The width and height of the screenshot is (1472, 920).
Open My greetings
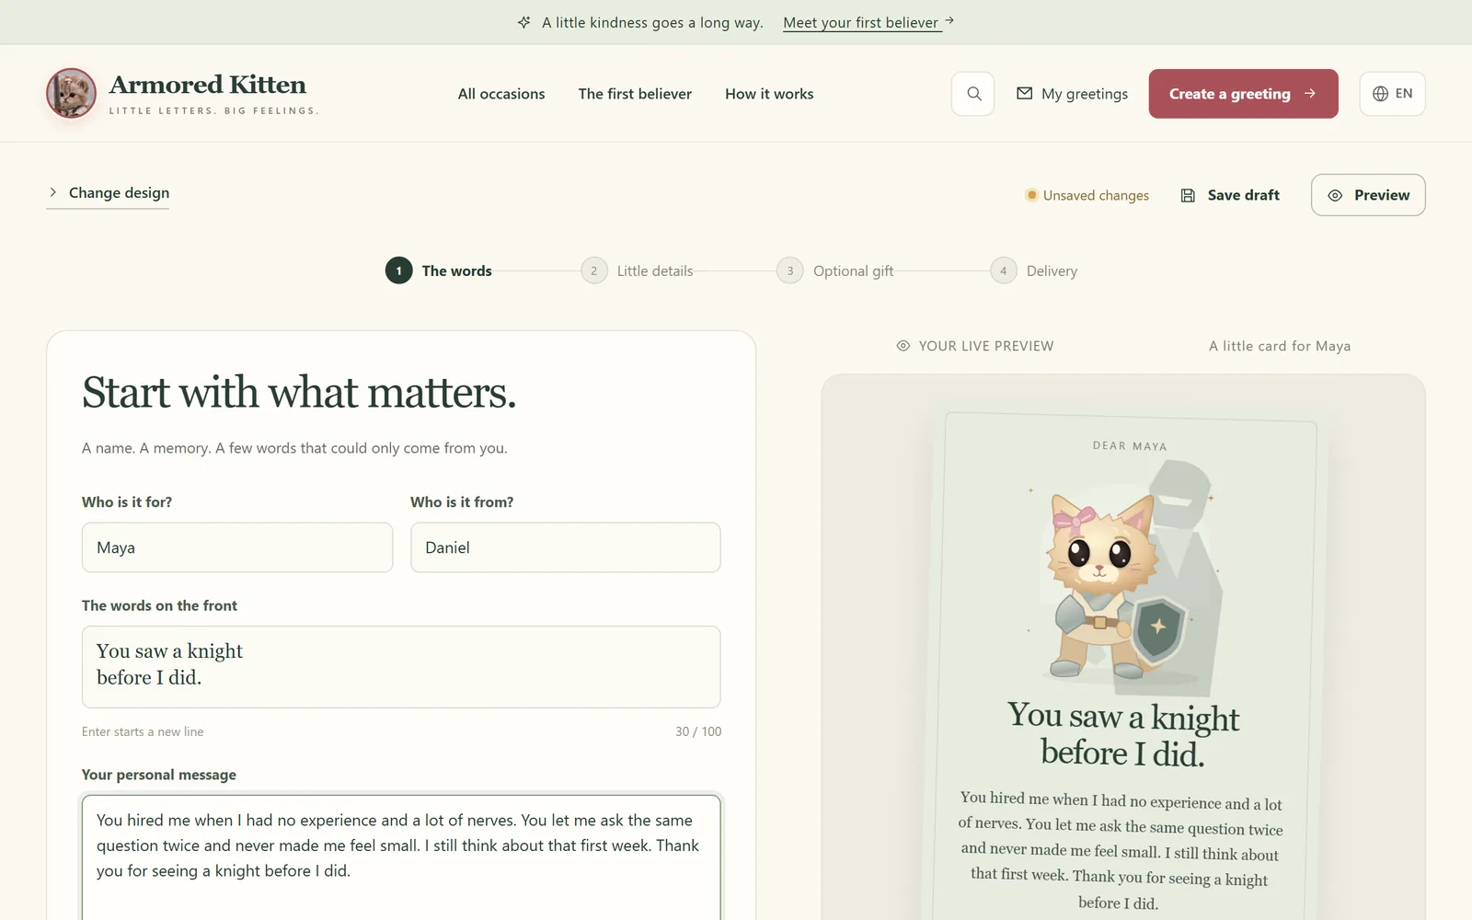(1072, 94)
